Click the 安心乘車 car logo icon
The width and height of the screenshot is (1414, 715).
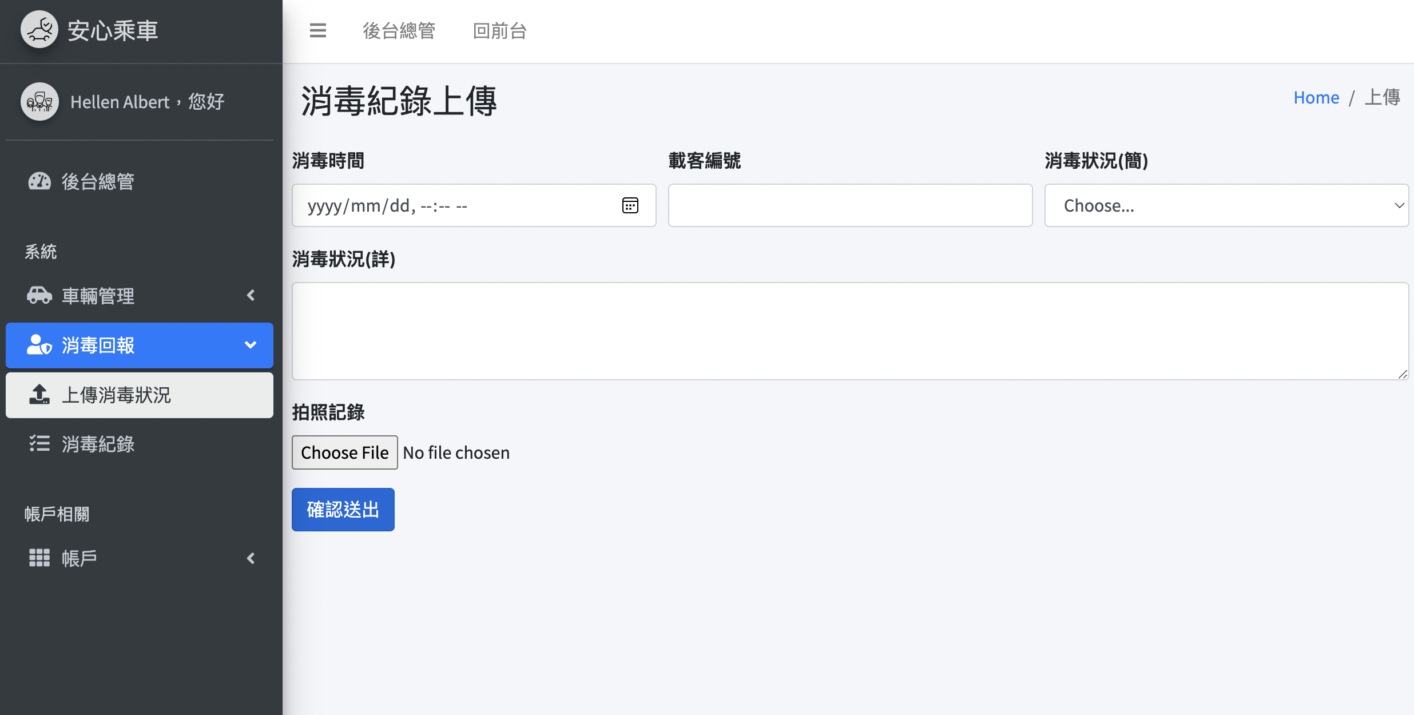point(39,30)
